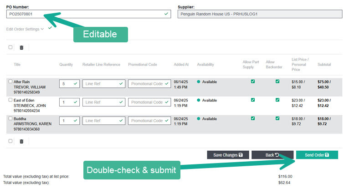Select the After Rain row checkbox

pos(10,82)
